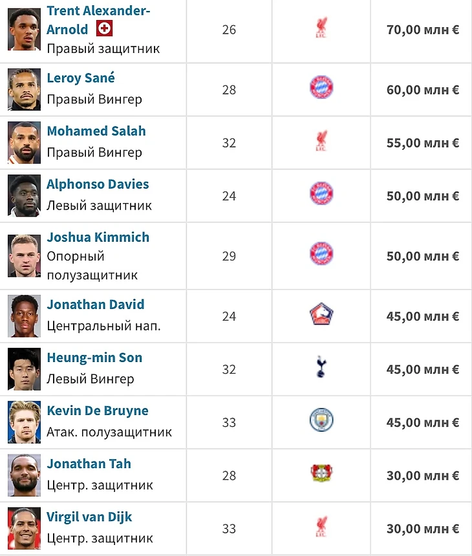Open Joshua Kimmich's profile link
472x556 pixels.
(98, 237)
